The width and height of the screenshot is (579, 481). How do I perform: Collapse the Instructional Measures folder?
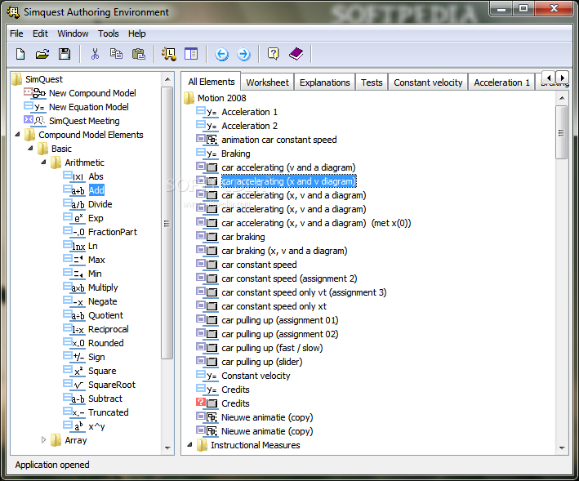coord(189,445)
